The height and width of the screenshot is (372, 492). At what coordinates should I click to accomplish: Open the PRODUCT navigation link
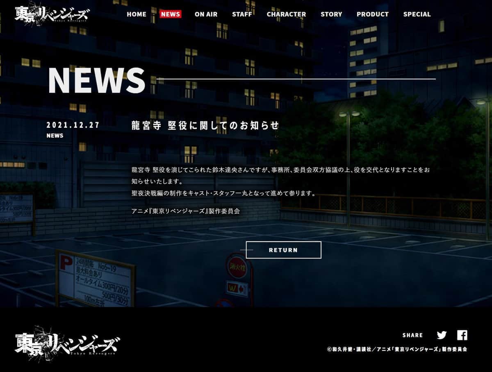click(372, 14)
